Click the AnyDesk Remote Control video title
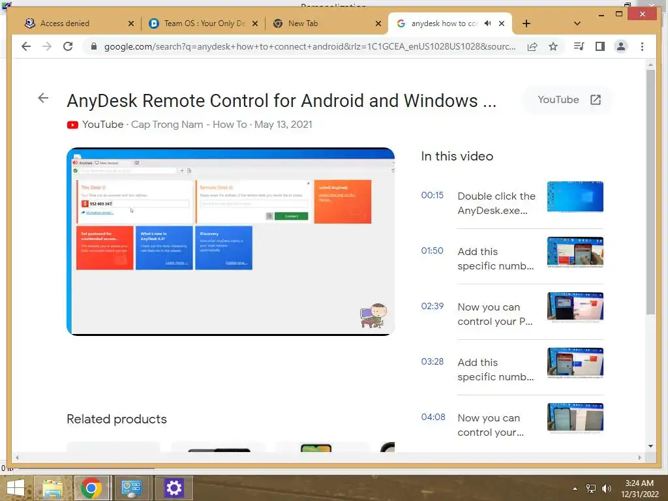The height and width of the screenshot is (501, 668). tap(282, 101)
